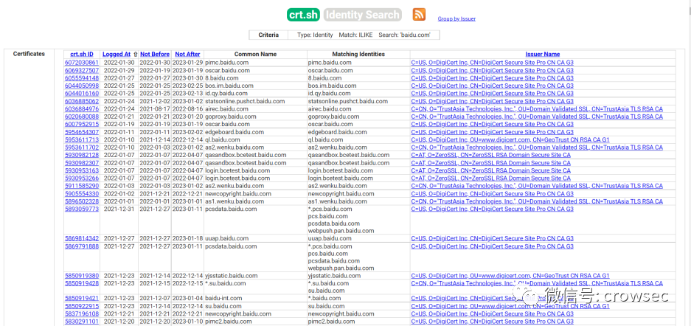
Task: Open certificate ID 5930982128
Action: pyautogui.click(x=82, y=155)
